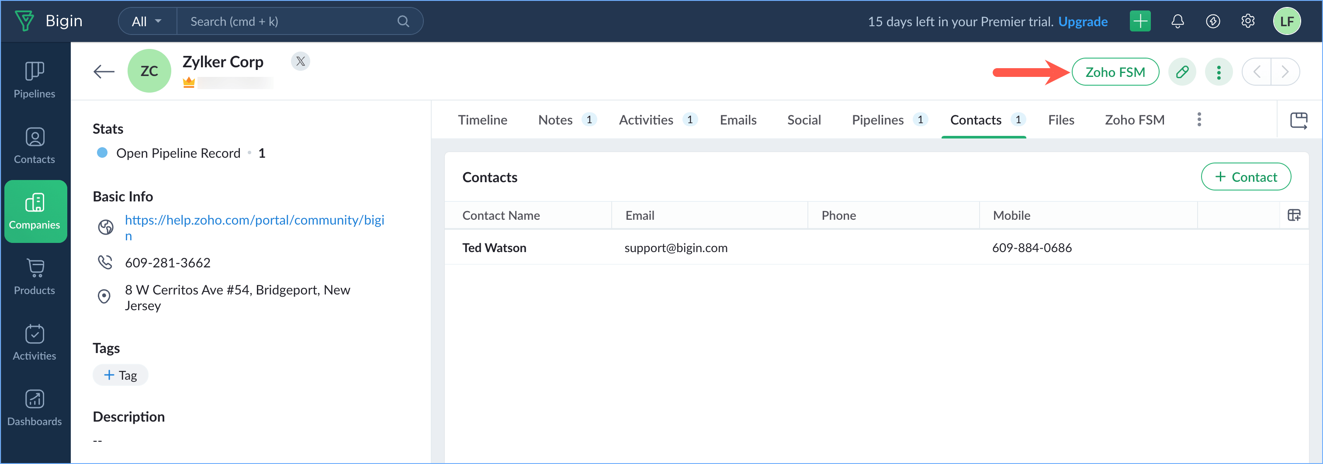
Task: Open the Pipelines module in sidebar
Action: [35, 80]
